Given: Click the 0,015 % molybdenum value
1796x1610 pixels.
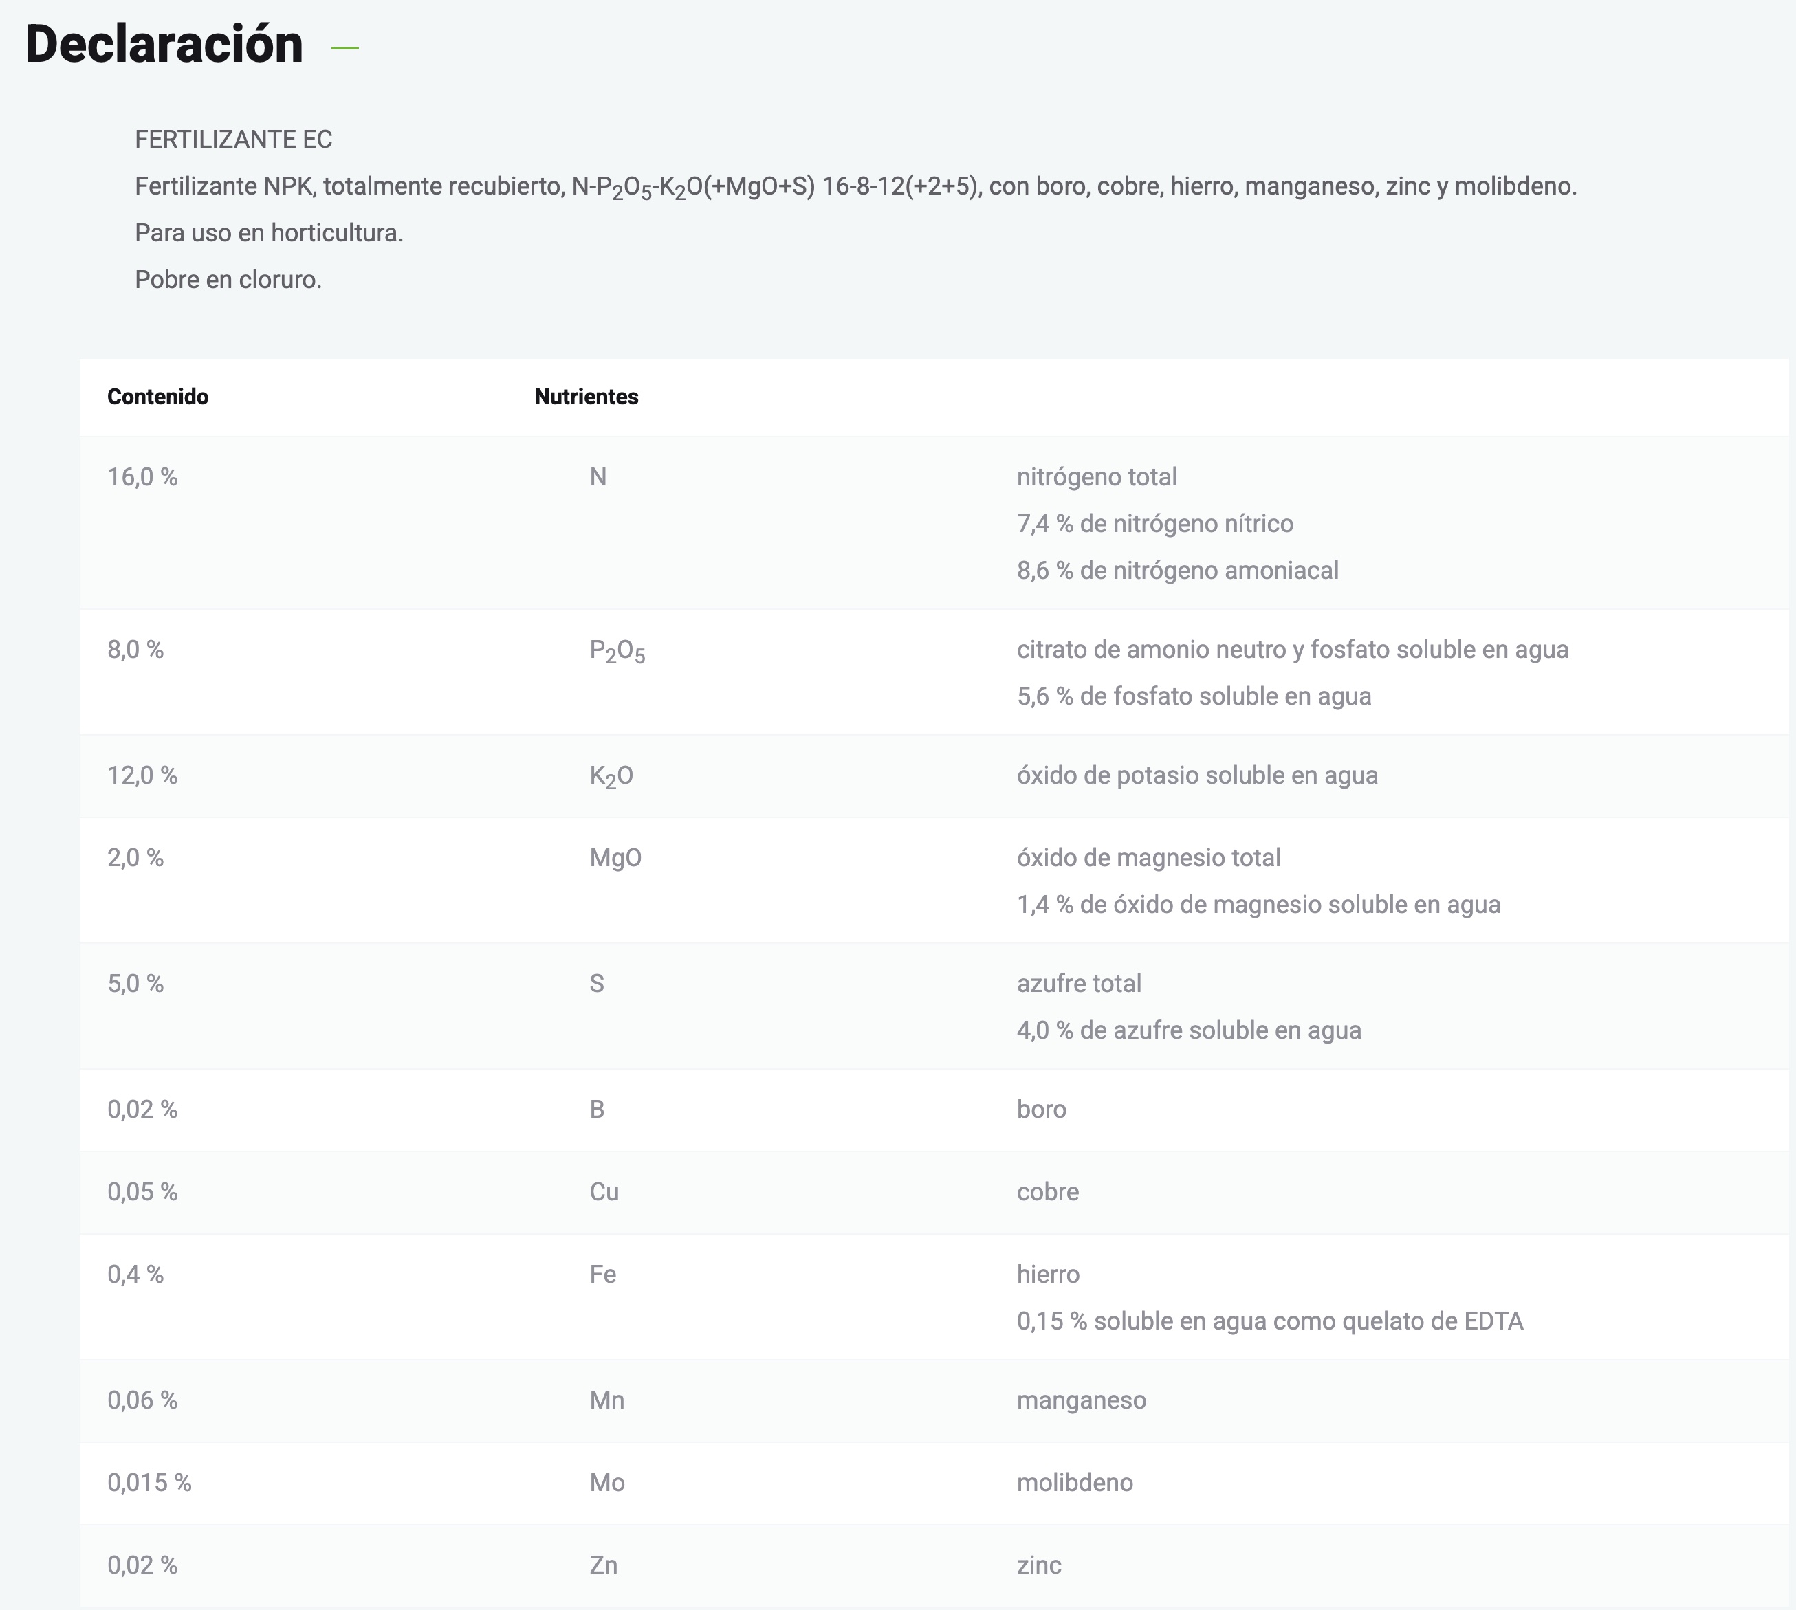Looking at the screenshot, I should [149, 1483].
